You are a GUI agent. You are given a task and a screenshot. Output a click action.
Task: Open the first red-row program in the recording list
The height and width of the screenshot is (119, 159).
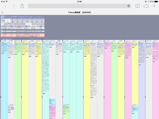point(27,34)
